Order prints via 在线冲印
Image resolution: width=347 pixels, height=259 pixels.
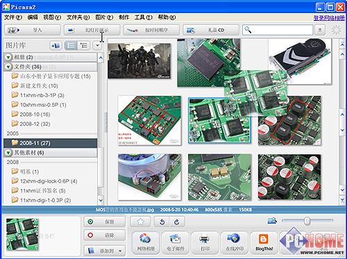234,242
